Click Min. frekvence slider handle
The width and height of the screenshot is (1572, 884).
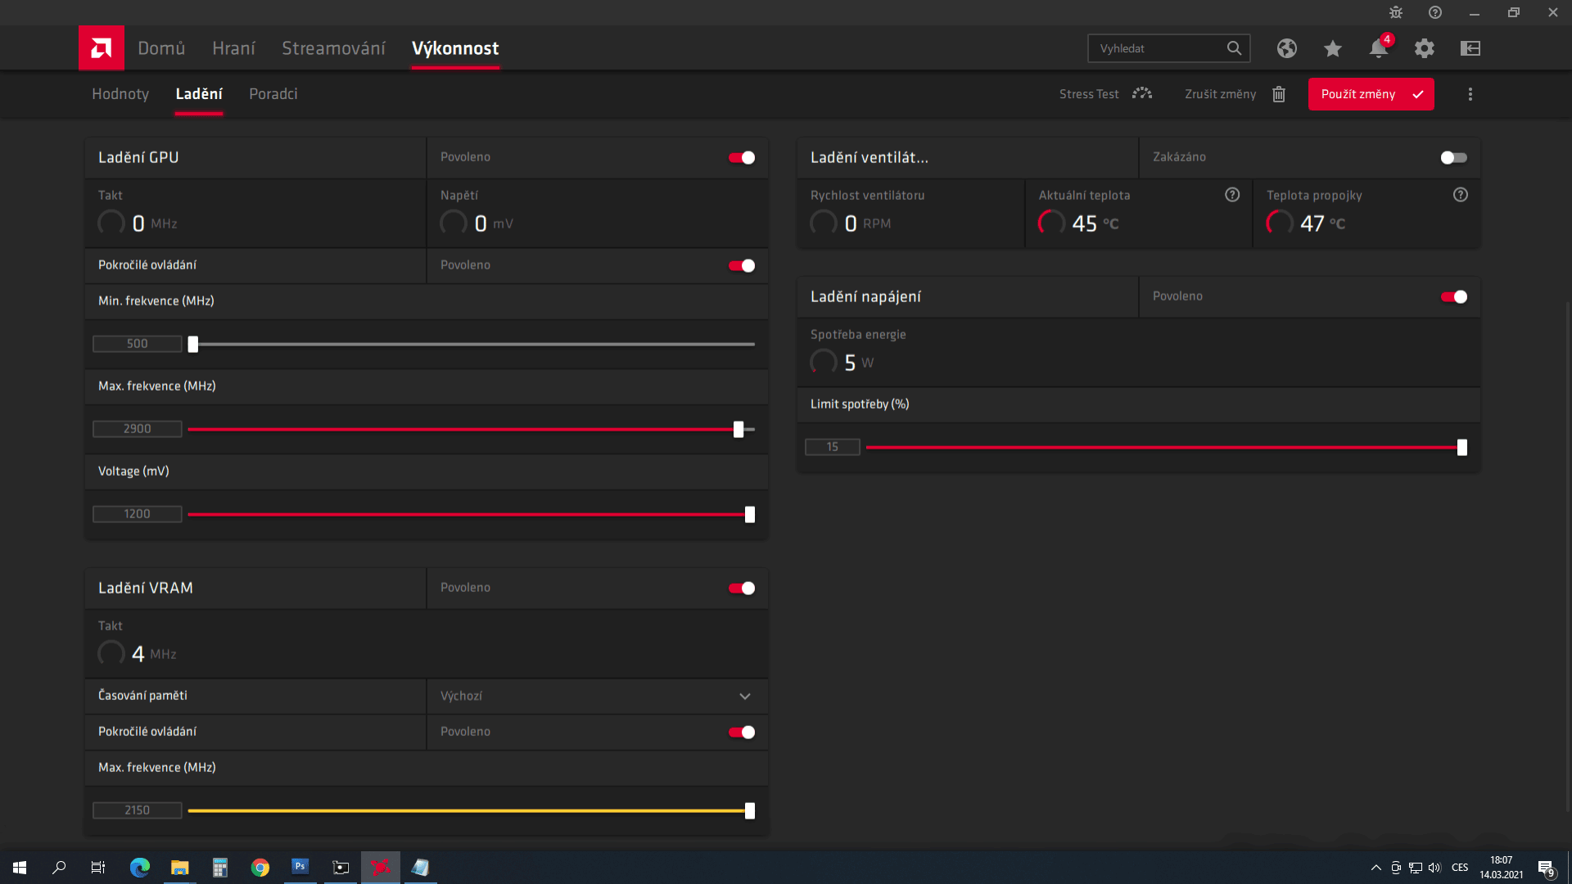193,345
